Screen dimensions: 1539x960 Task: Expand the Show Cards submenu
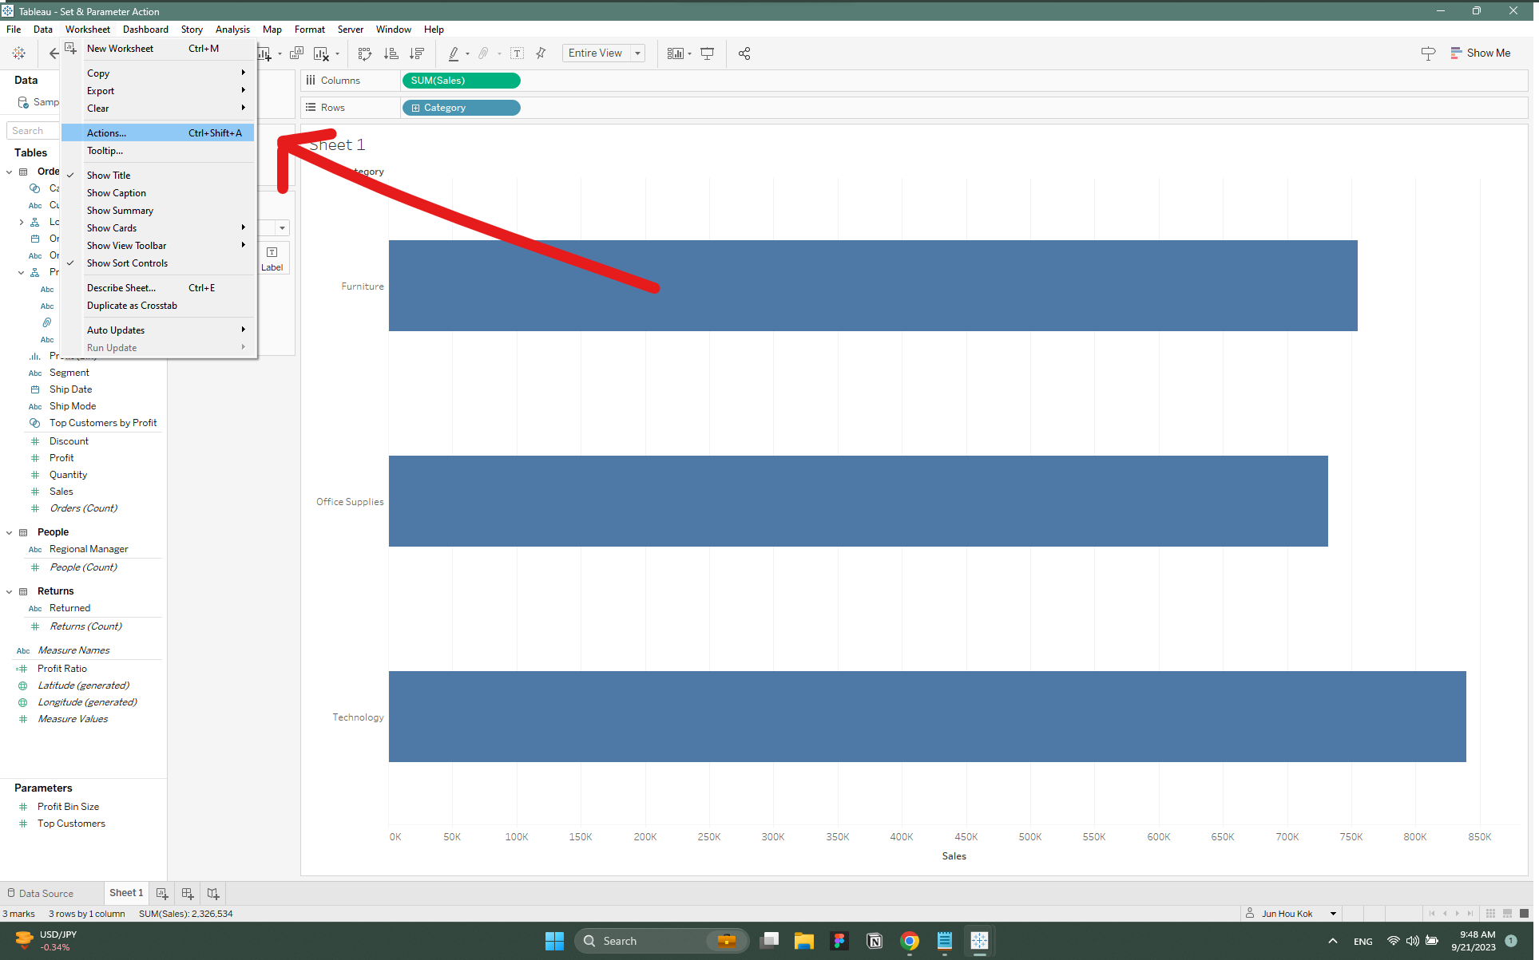coord(158,228)
